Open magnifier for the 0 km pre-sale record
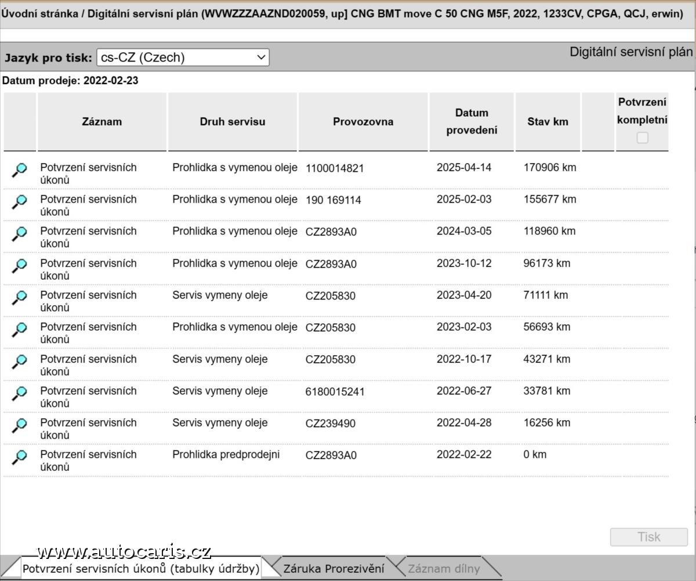696x581 pixels. coord(20,457)
